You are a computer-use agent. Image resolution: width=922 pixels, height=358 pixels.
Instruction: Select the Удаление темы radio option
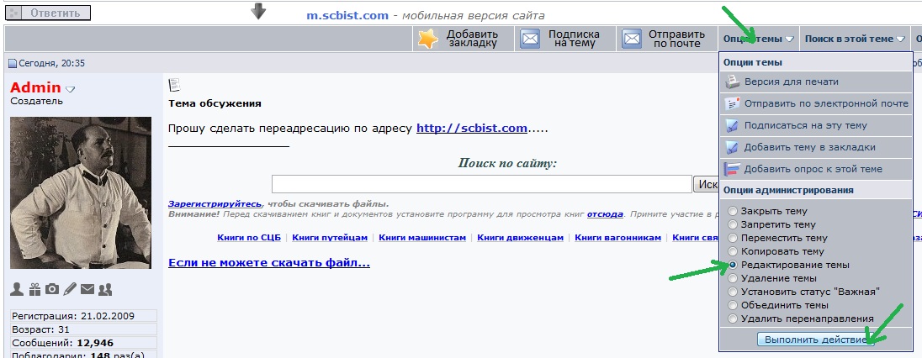[734, 278]
